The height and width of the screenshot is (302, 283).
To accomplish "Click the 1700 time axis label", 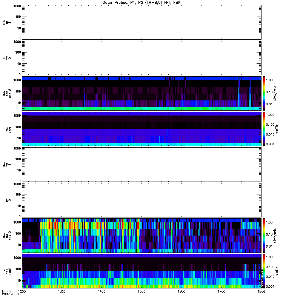I will pos(221,291).
